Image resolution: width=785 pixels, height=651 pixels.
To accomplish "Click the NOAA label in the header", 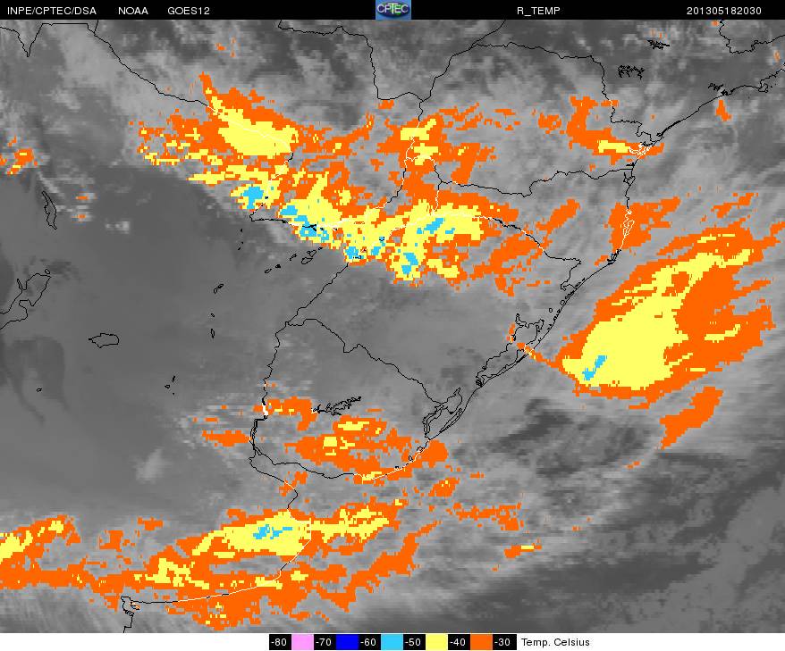I will pyautogui.click(x=133, y=11).
